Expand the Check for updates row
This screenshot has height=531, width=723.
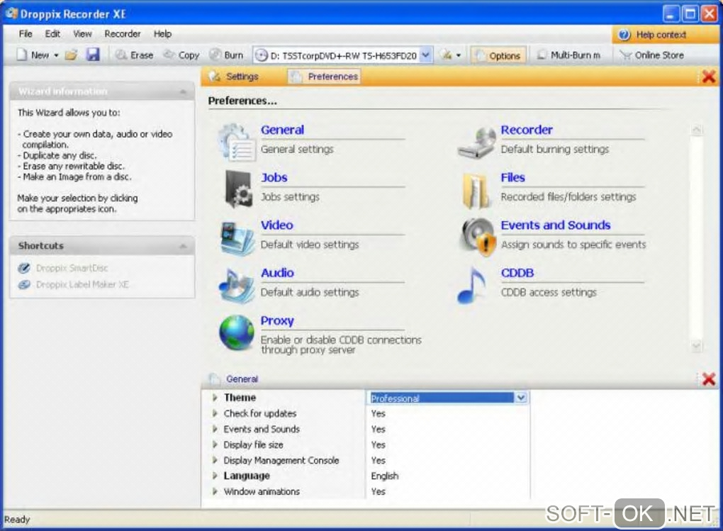point(214,413)
